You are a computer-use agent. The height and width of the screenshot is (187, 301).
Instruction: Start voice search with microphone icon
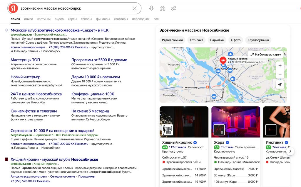(151, 8)
